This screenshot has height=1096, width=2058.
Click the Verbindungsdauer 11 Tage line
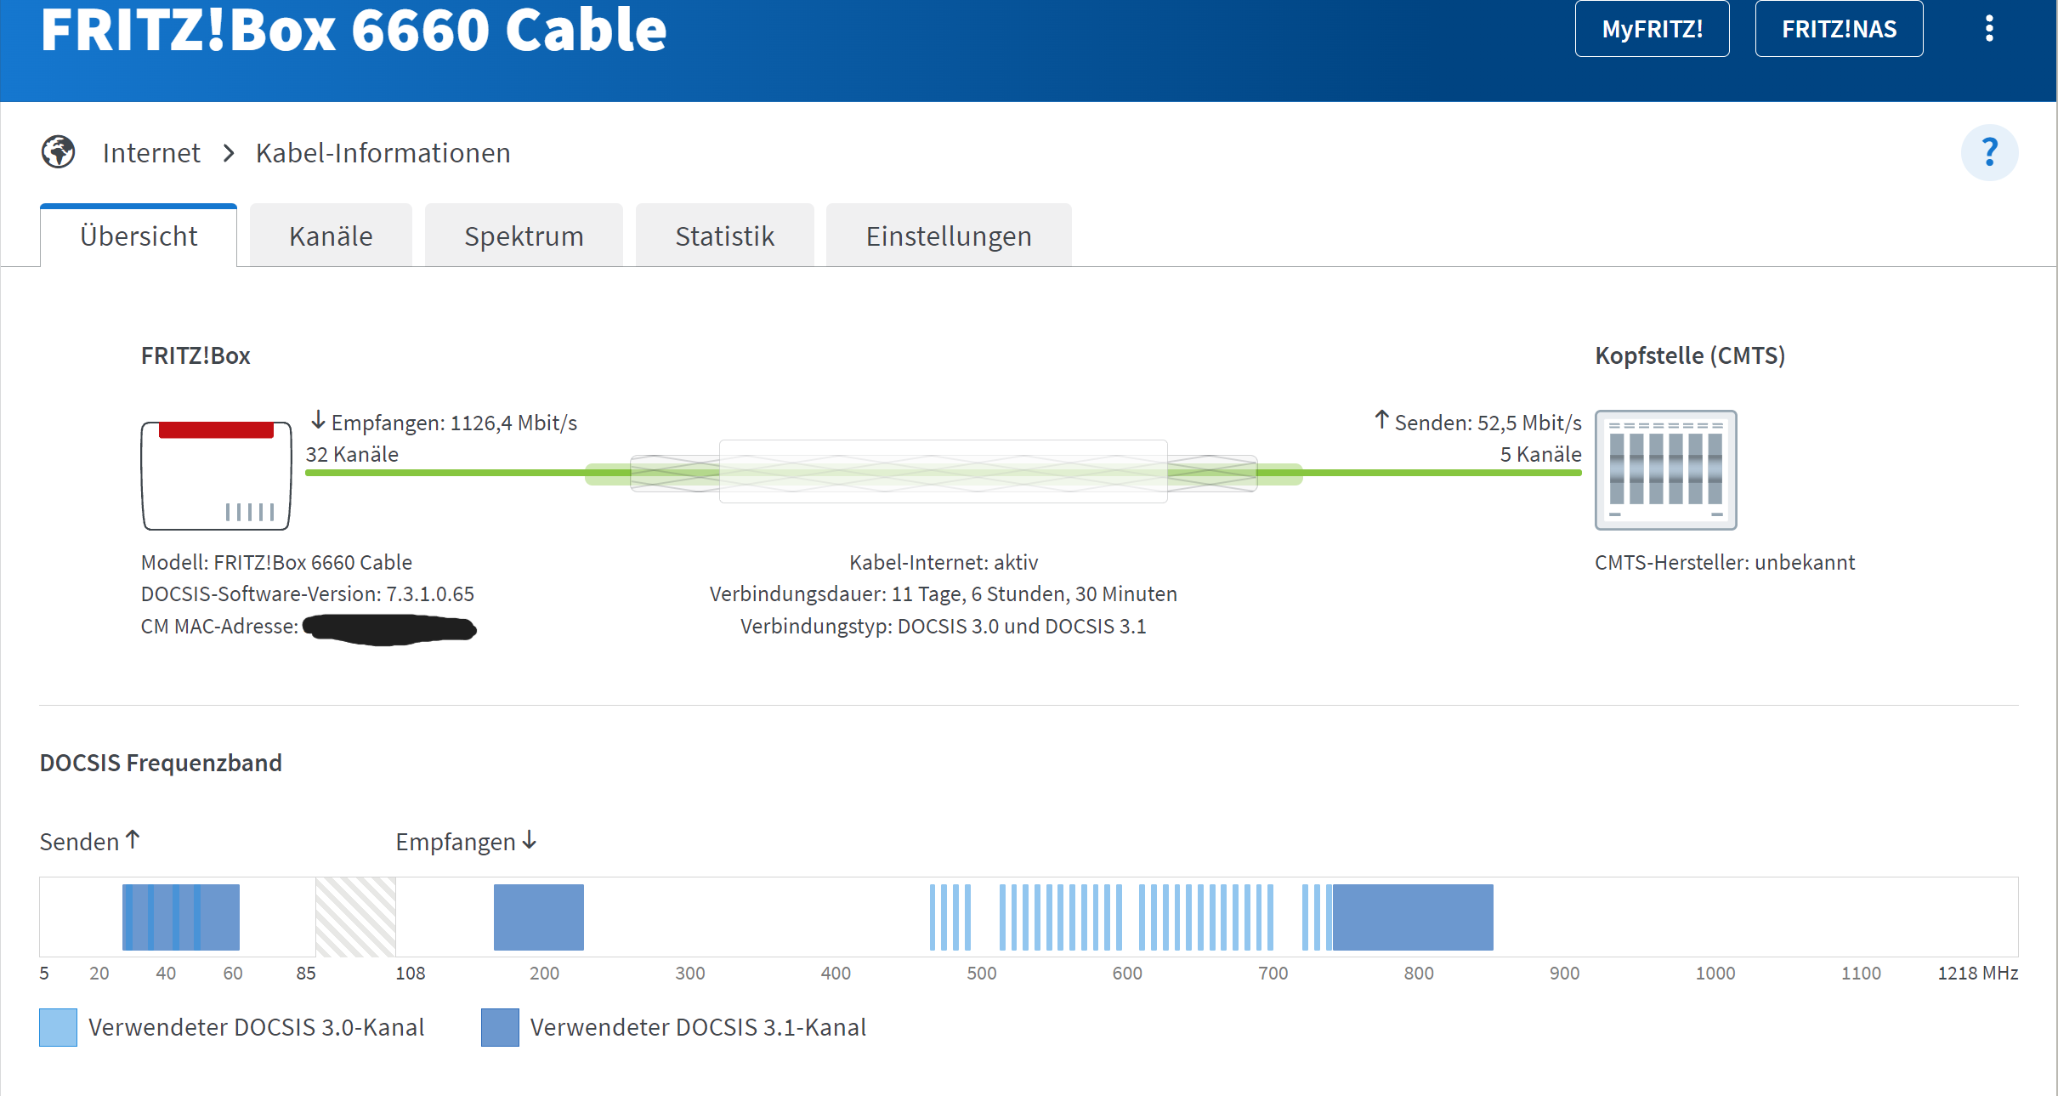tap(944, 593)
